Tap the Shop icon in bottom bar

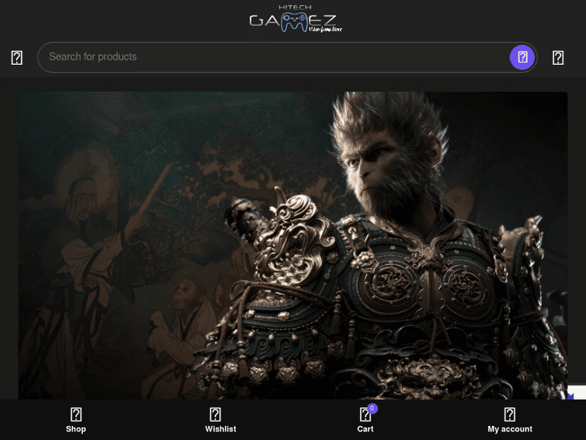point(76,414)
